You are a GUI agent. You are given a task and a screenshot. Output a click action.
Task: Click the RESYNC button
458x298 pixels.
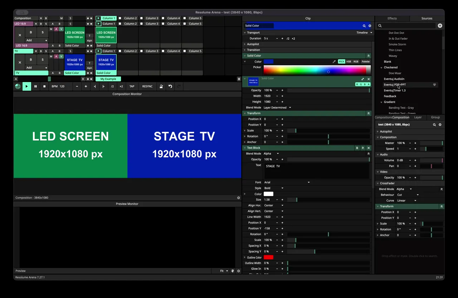[x=147, y=86]
